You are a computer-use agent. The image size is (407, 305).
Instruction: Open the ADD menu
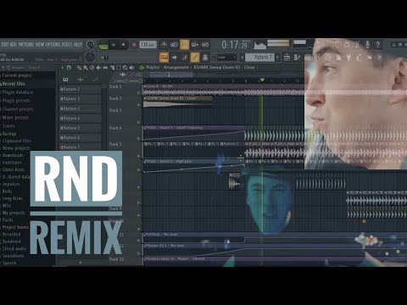coord(14,44)
